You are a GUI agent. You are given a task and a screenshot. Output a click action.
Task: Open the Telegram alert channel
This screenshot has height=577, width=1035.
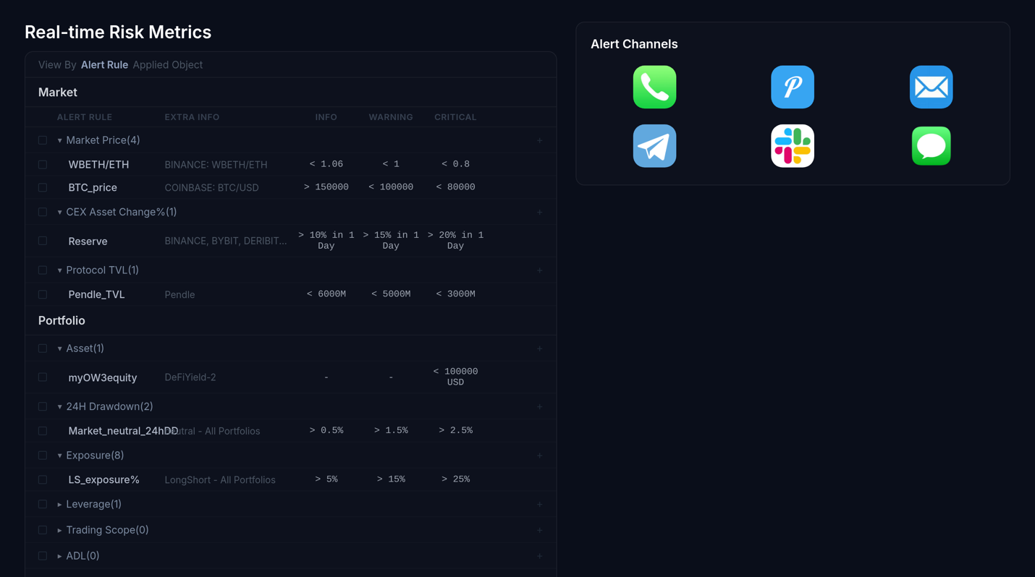[x=654, y=146]
